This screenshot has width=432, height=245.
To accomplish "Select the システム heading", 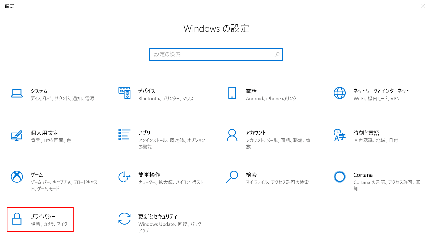I will [x=39, y=91].
